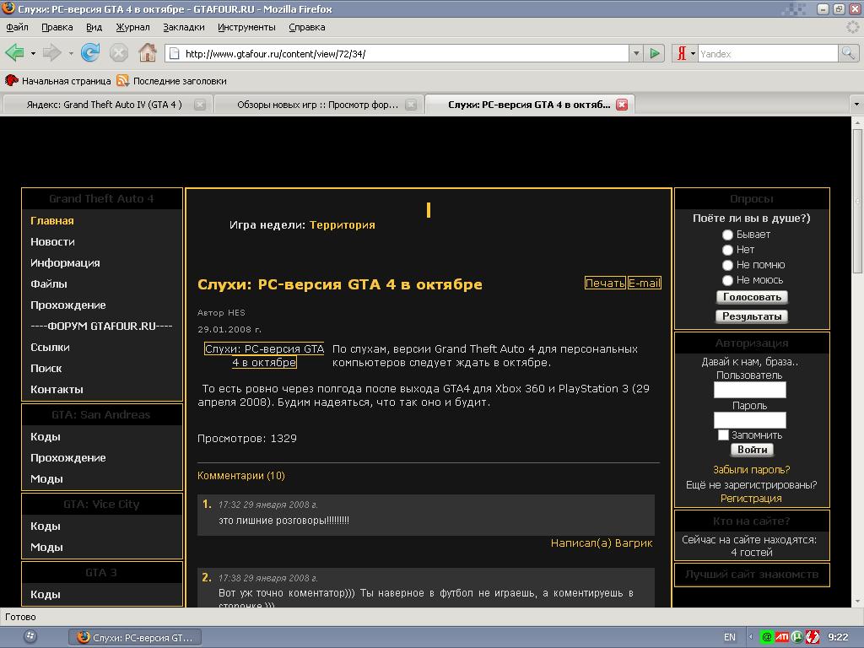Open the E-mail link
Image resolution: width=864 pixels, height=648 pixels.
(x=644, y=283)
